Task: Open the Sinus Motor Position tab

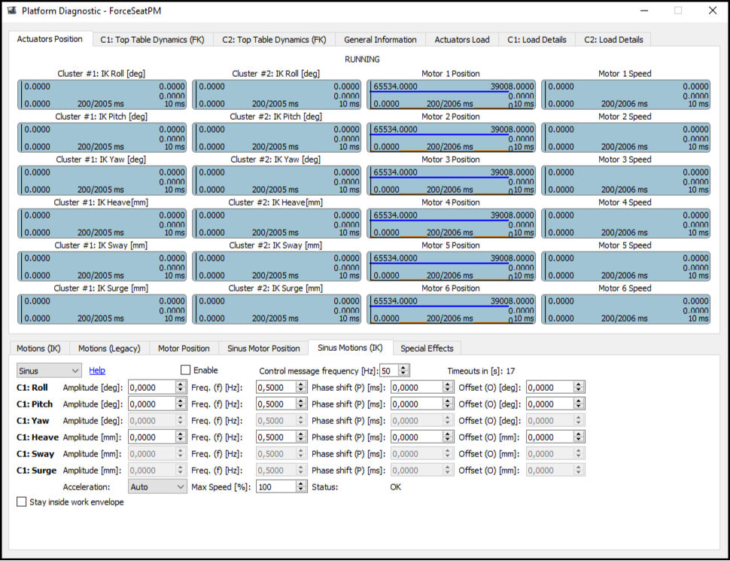Action: coord(263,348)
